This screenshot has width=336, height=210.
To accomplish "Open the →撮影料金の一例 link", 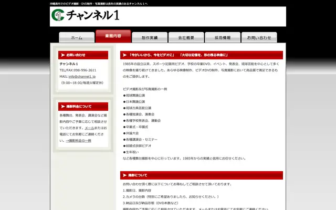I will [x=78, y=141].
